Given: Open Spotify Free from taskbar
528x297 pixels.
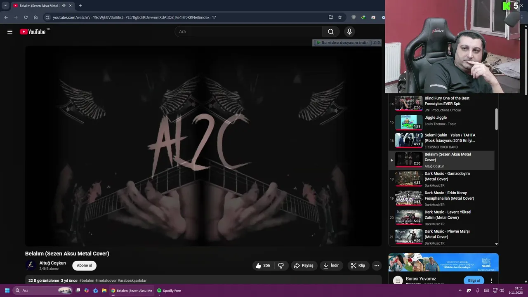Looking at the screenshot, I should (169, 290).
